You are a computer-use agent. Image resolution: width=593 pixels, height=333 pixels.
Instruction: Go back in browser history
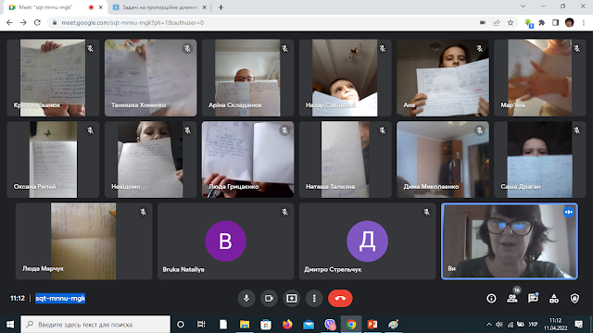click(9, 22)
